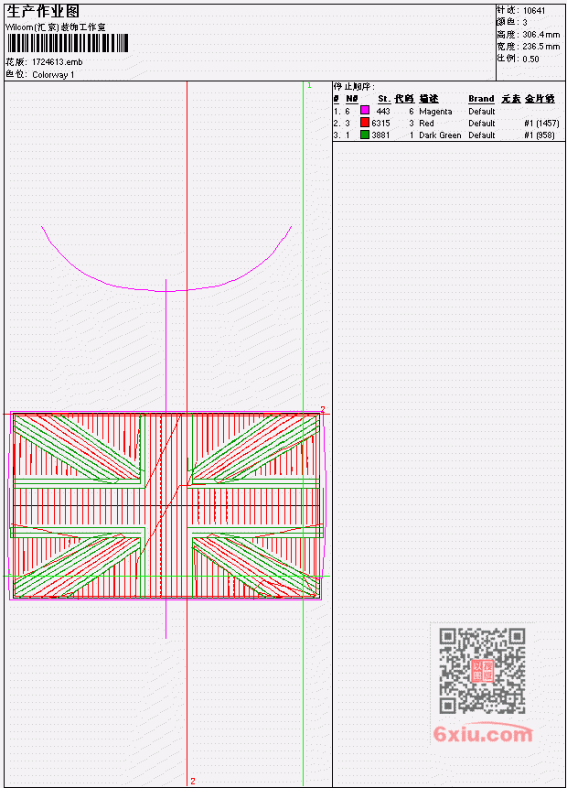The image size is (567, 788).
Task: Click the 'Brand' column header
Action: [x=481, y=99]
